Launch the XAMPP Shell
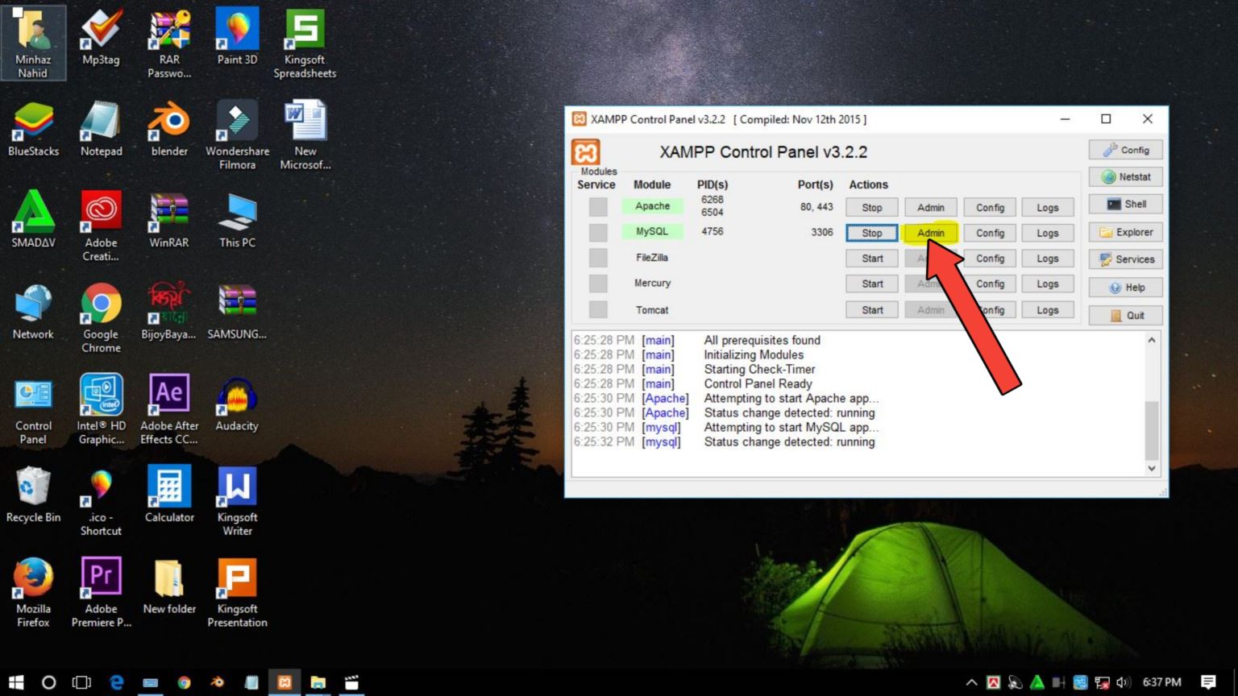This screenshot has width=1238, height=696. [x=1125, y=205]
